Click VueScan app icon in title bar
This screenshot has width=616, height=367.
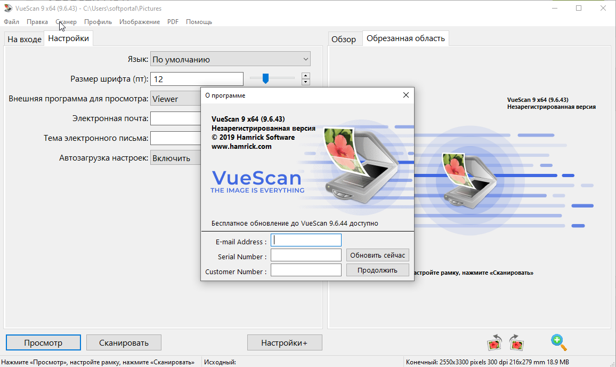point(8,8)
